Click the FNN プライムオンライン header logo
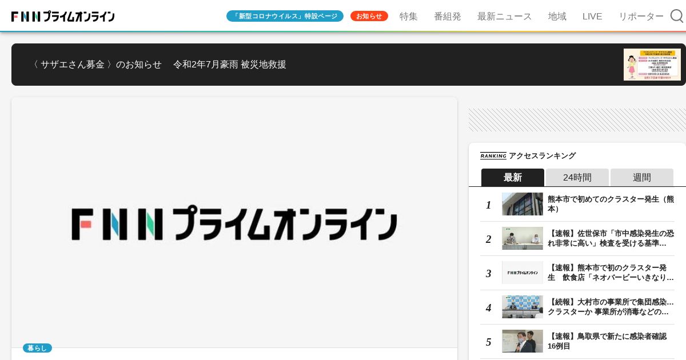 pyautogui.click(x=63, y=17)
